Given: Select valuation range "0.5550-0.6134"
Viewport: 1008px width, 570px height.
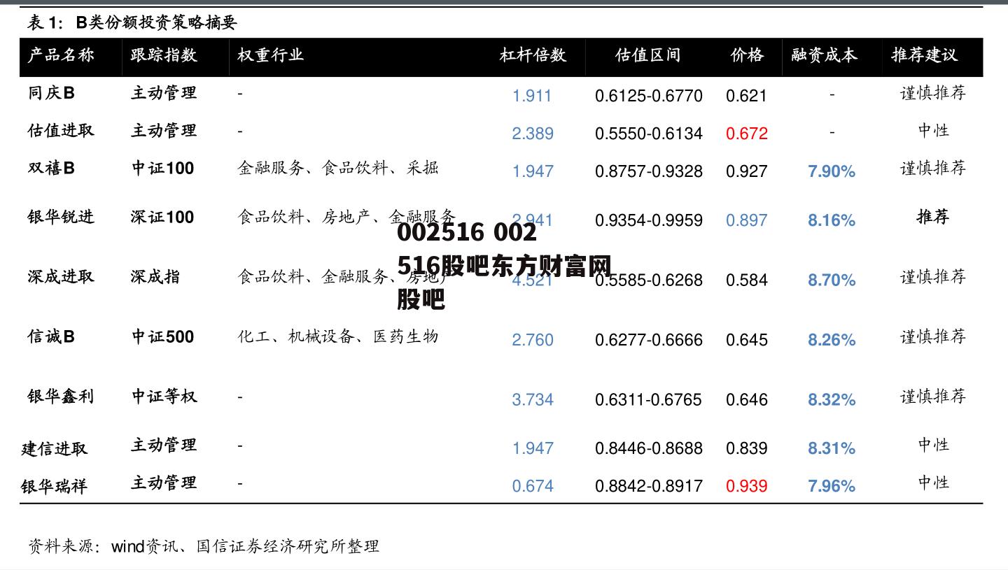Looking at the screenshot, I should [649, 134].
